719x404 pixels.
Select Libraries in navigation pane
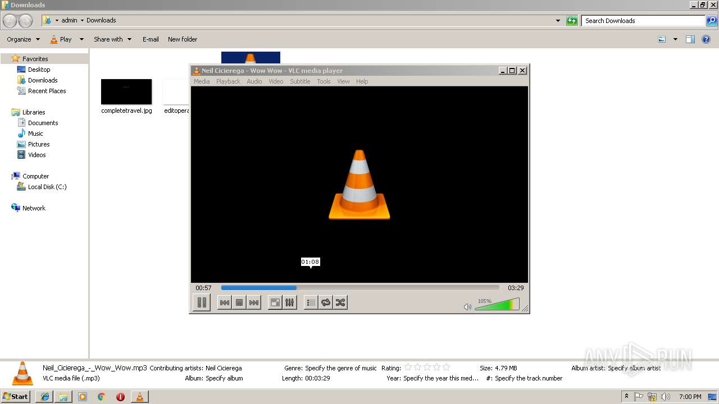(x=34, y=112)
